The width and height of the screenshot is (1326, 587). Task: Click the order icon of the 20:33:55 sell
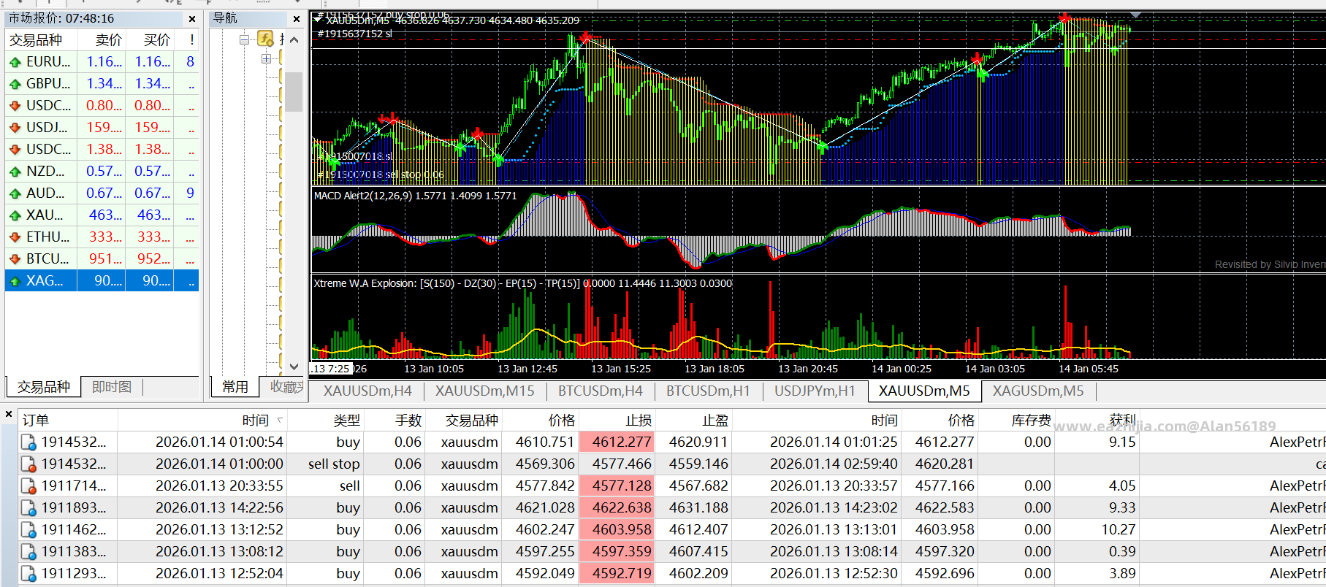pyautogui.click(x=28, y=486)
